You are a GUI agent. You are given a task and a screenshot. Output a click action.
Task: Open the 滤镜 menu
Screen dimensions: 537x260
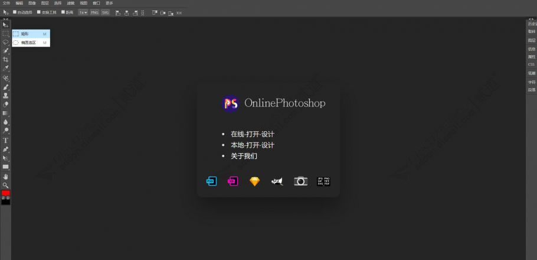(71, 3)
